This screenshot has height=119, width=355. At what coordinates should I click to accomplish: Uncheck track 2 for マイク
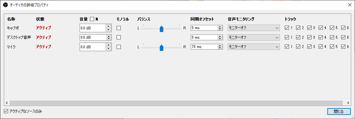pyautogui.click(x=298, y=47)
